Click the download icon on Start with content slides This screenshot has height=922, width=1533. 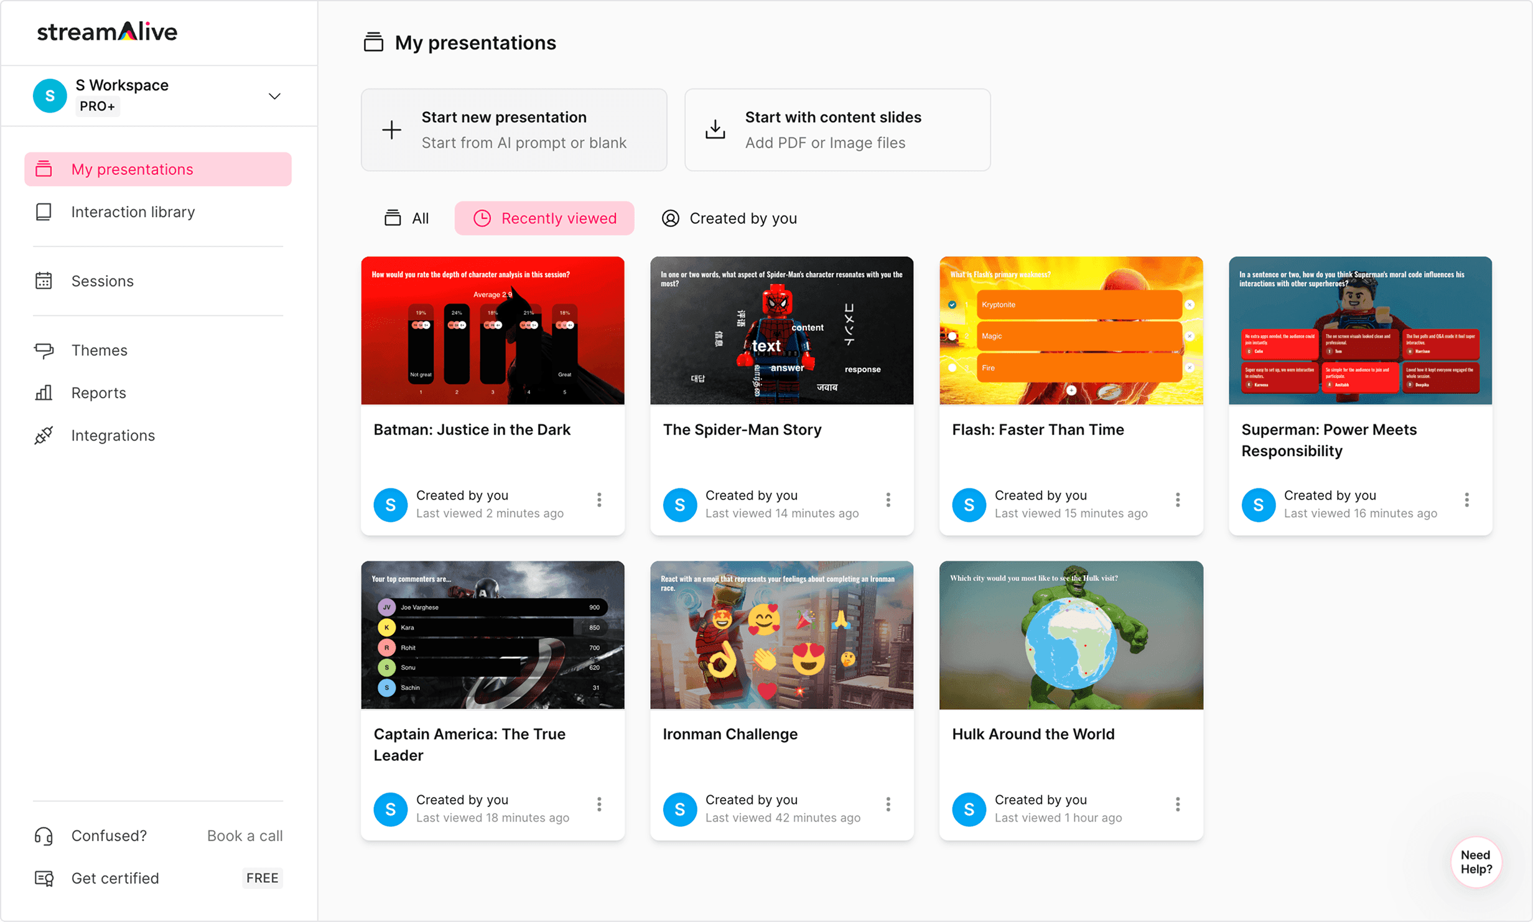714,129
